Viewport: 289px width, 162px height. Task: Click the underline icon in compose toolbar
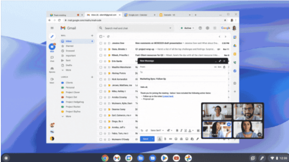point(186,130)
